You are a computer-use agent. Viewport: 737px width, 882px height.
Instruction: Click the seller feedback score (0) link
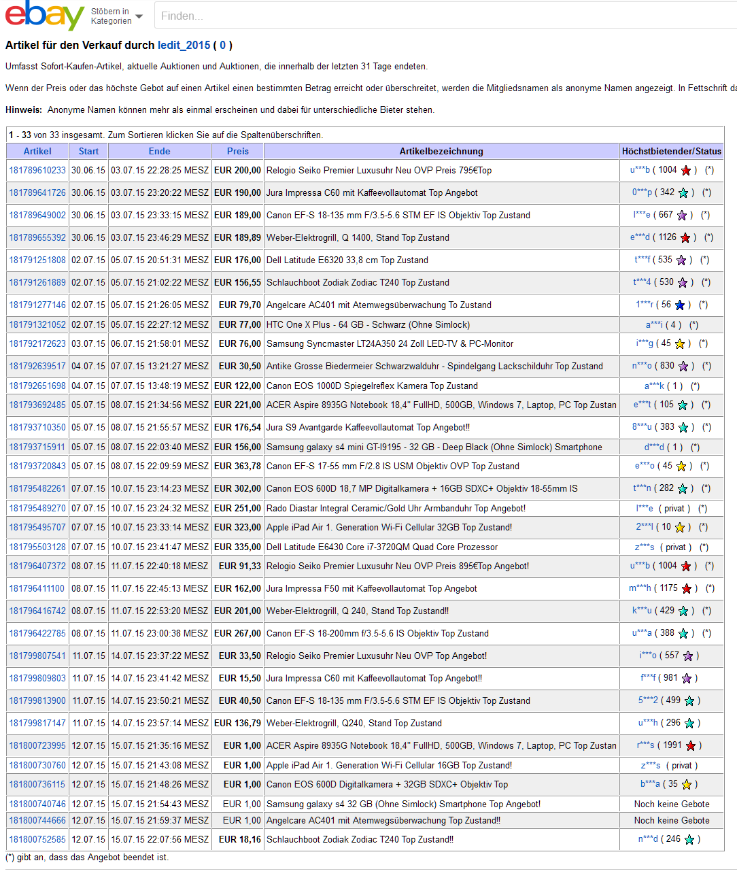(222, 46)
